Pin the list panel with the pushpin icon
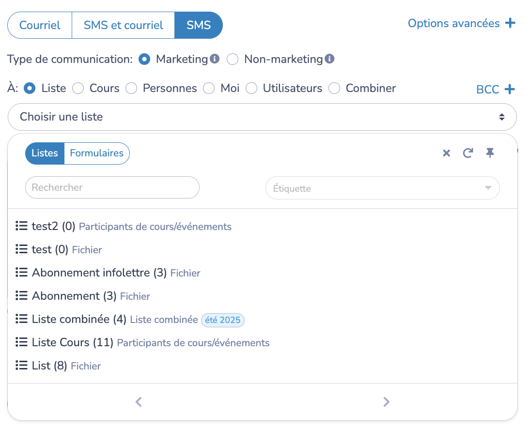 [x=490, y=153]
